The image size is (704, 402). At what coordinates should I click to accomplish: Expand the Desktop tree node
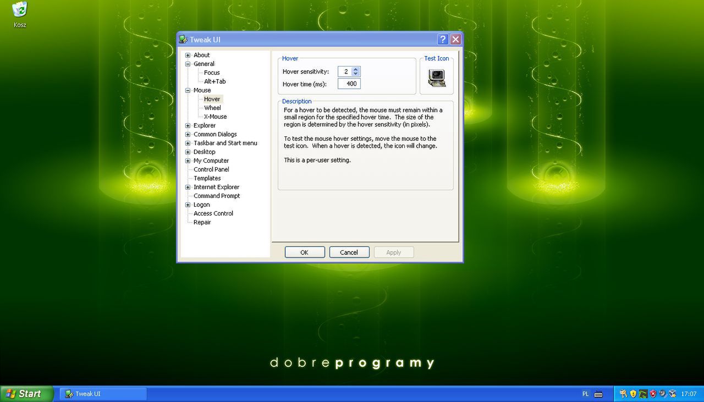tap(188, 152)
